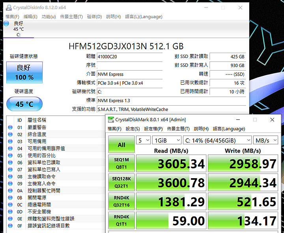Screen dimensions: 284x233
Task: Click the power on hours value 10 小時
Action: coord(228,91)
